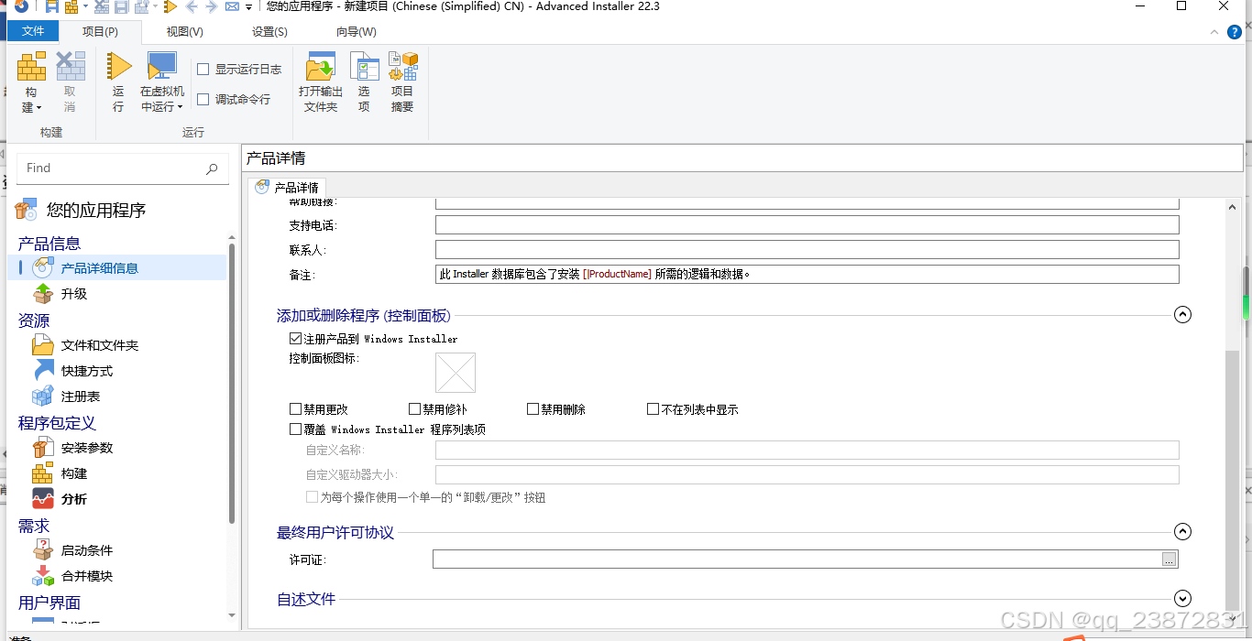1252x641 pixels.
Task: Click the browse … button for 许可证
Action: coord(1169,560)
